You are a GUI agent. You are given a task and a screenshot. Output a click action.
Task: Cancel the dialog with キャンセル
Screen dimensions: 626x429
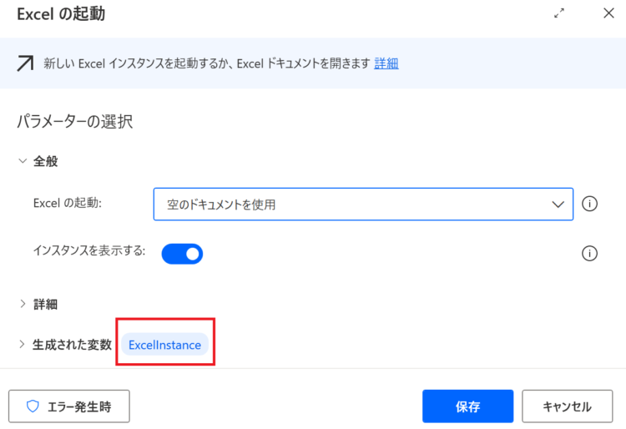coord(568,406)
